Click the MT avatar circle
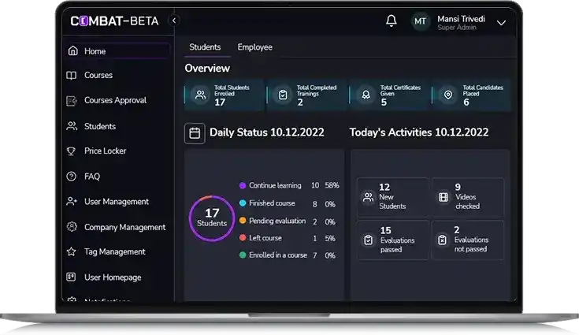The image size is (579, 335). [x=420, y=21]
